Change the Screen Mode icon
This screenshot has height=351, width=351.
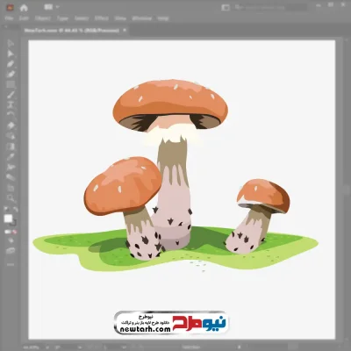tap(11, 251)
